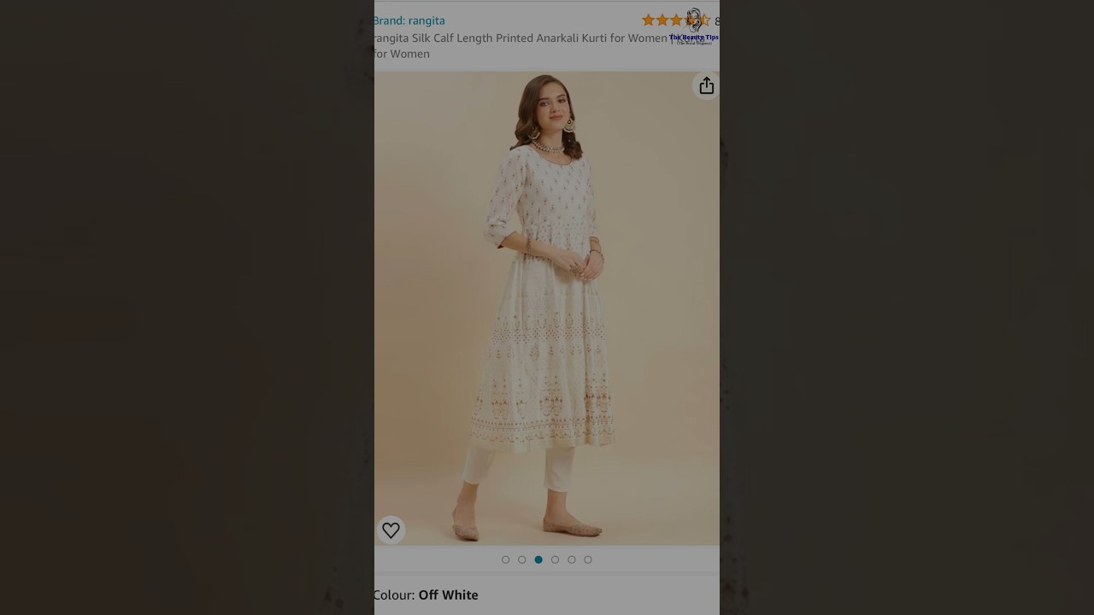
Task: Click the third orange rating star
Action: 676,20
